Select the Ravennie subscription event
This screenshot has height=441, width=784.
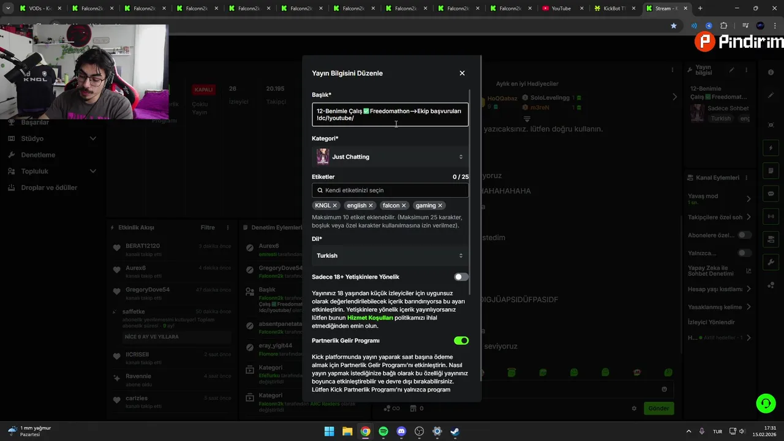coord(171,380)
